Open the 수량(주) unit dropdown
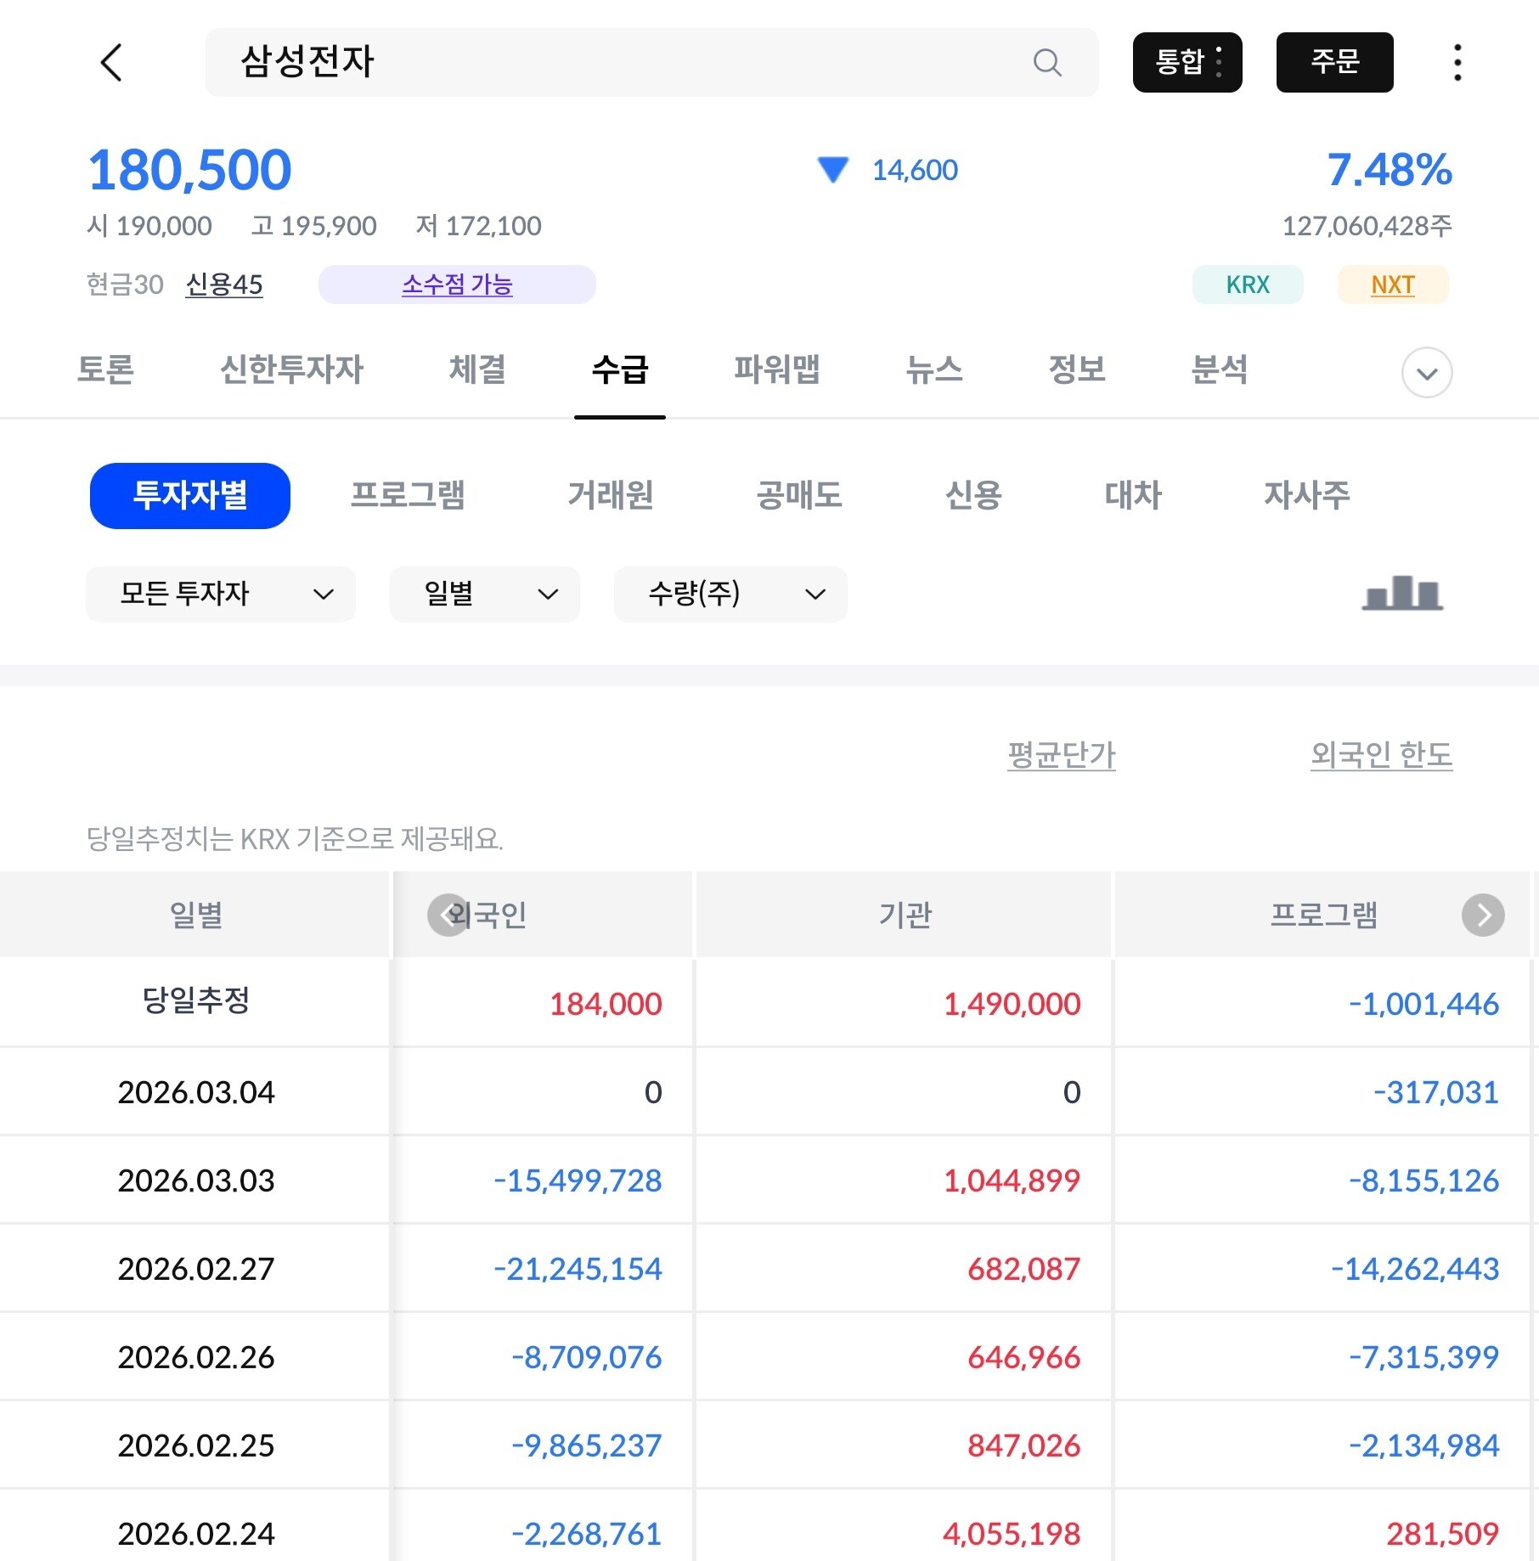Image resolution: width=1539 pixels, height=1561 pixels. pyautogui.click(x=730, y=594)
